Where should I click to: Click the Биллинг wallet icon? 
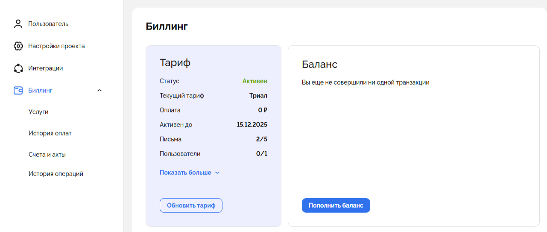click(18, 91)
